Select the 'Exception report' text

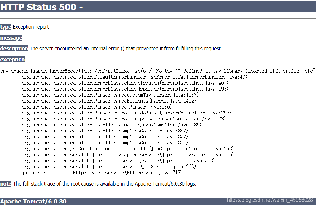click(31, 27)
